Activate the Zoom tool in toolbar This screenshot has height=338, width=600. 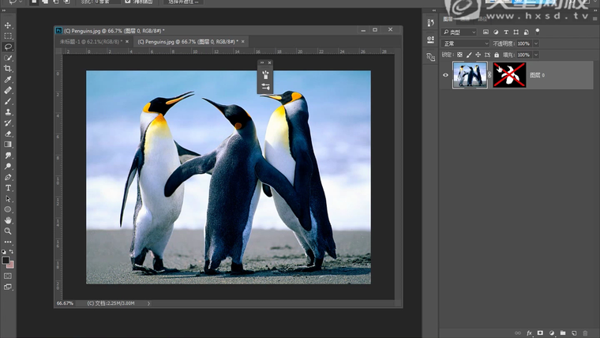(x=8, y=231)
